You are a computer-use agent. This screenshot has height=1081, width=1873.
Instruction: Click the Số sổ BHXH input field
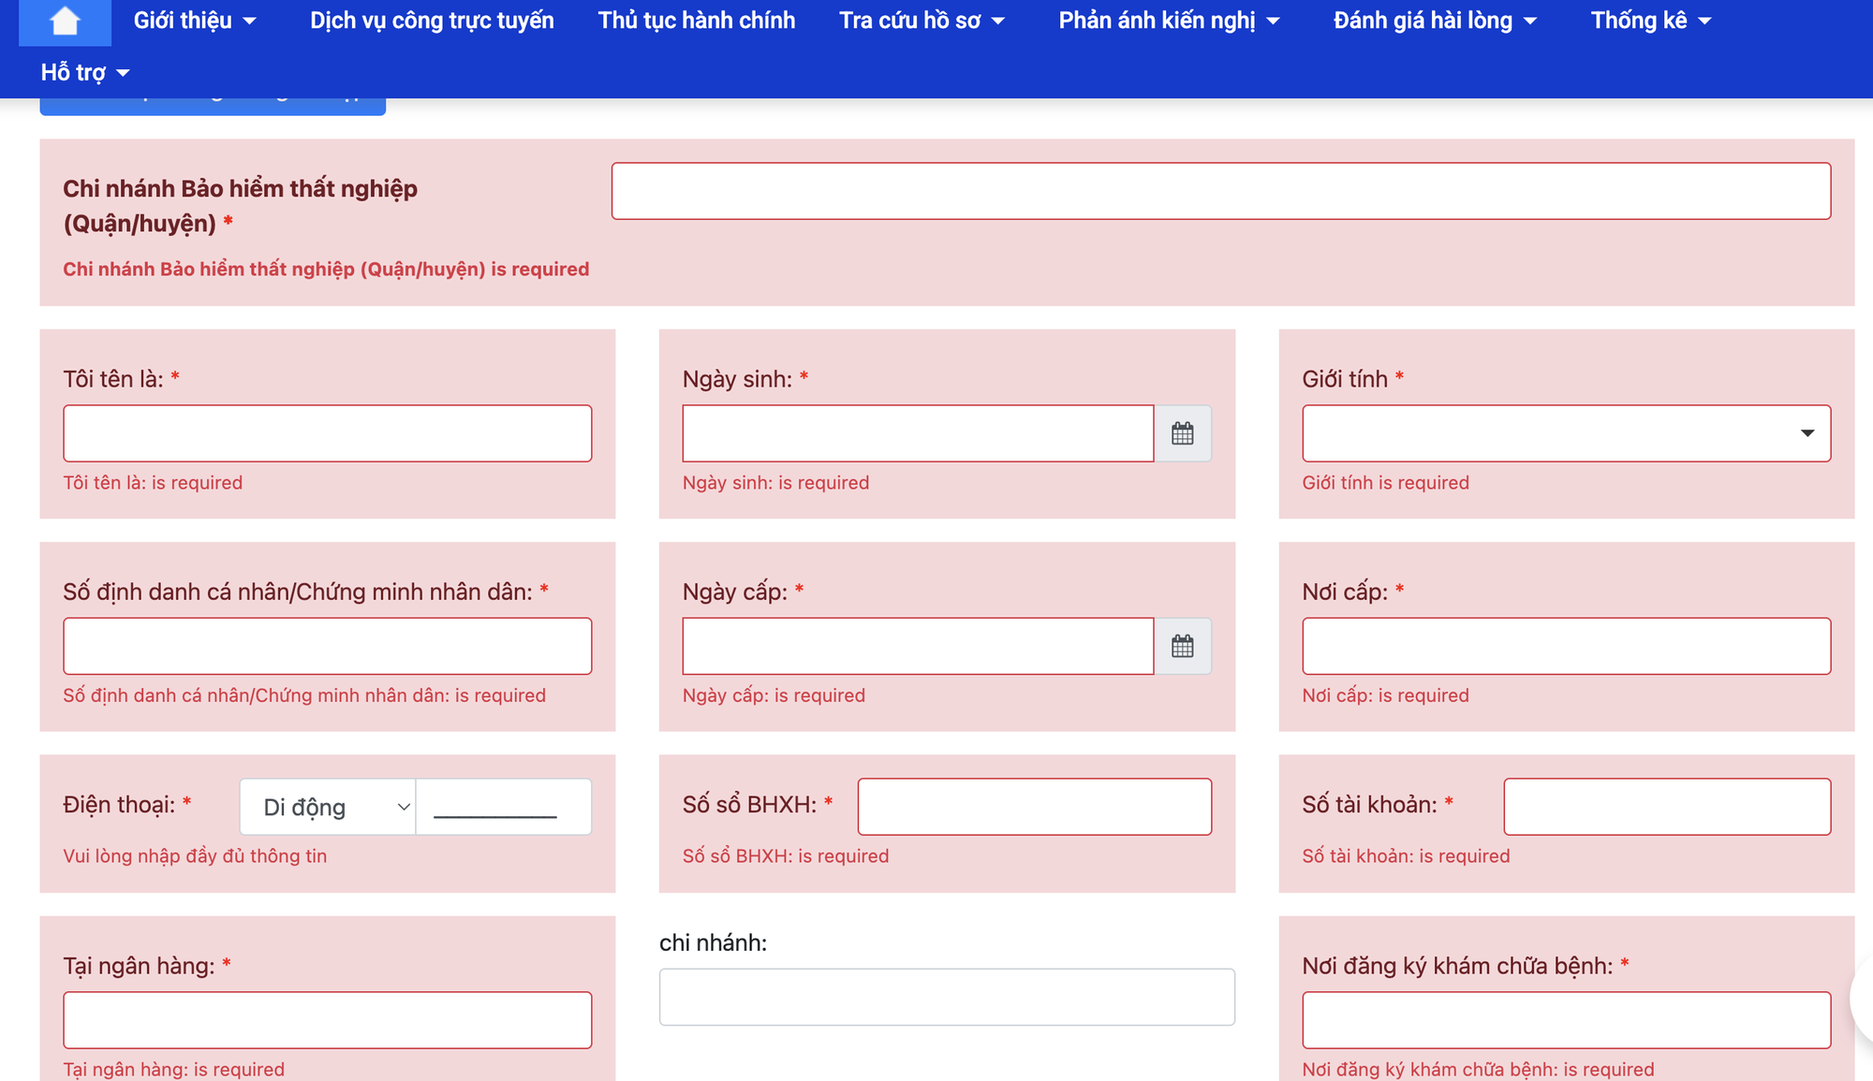tap(1034, 806)
